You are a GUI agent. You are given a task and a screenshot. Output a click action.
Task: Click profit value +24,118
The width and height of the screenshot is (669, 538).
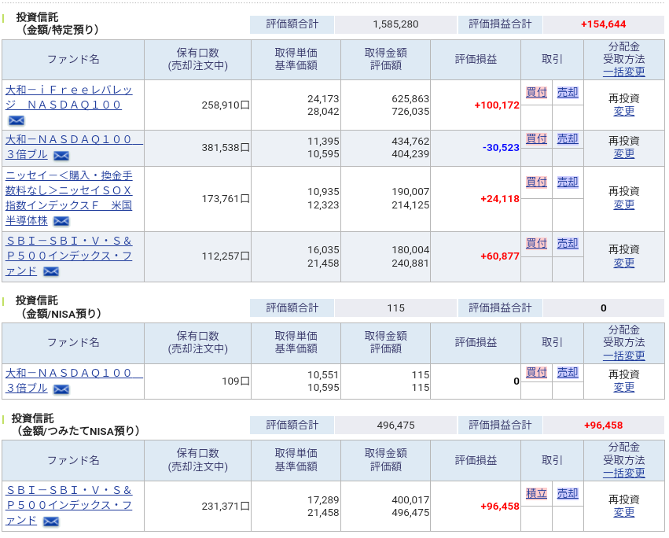click(500, 199)
